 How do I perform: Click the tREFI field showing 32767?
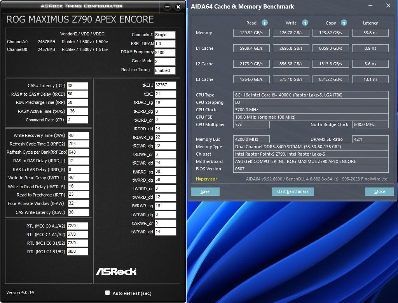click(165, 85)
